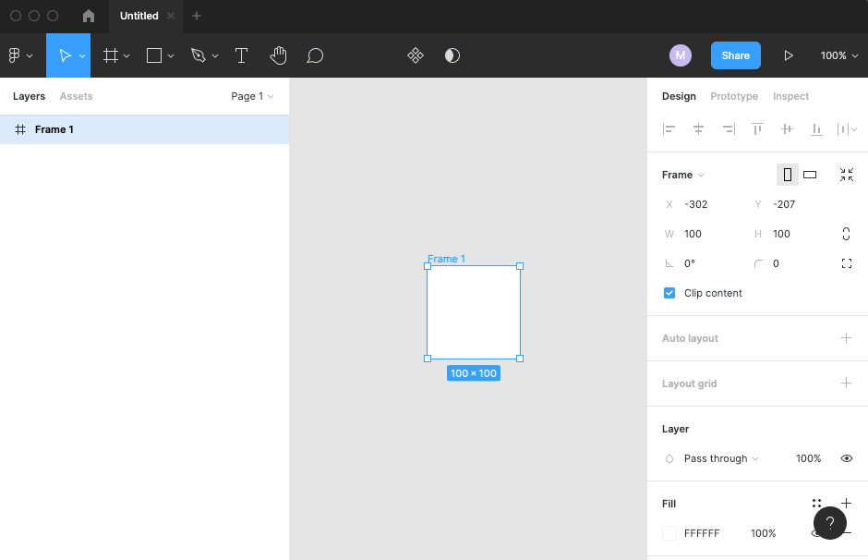Click the FFFFFF fill color swatch
Viewport: 868px width, 560px height.
[669, 533]
